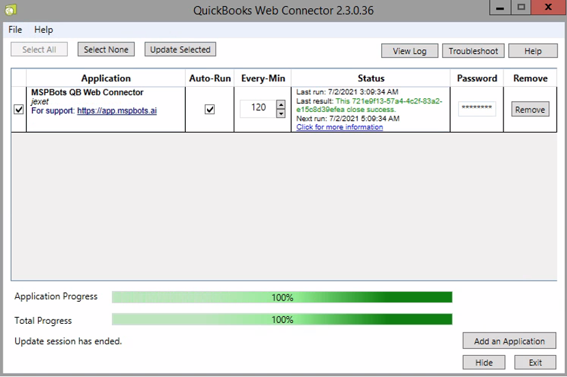Maximize the Web Connector window

pos(521,8)
